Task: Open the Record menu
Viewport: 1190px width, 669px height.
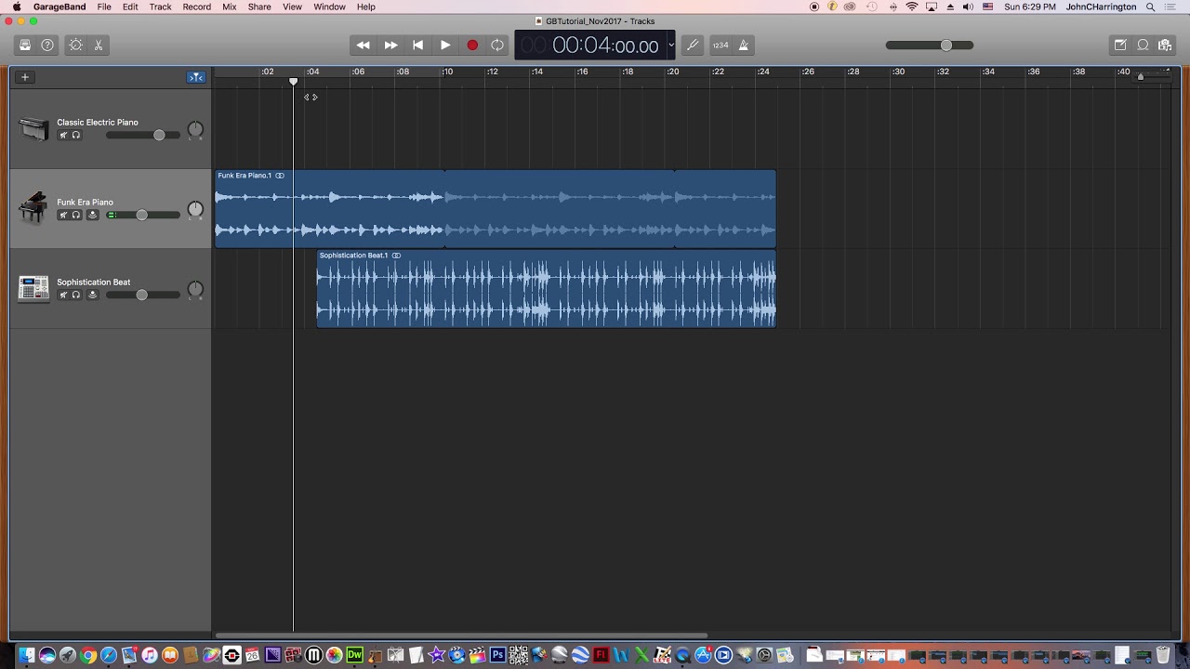Action: (x=197, y=7)
